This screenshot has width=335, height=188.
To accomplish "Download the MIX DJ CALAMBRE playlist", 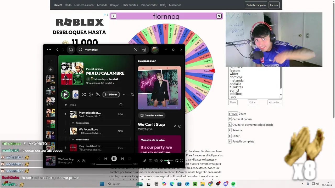I will [x=91, y=95].
